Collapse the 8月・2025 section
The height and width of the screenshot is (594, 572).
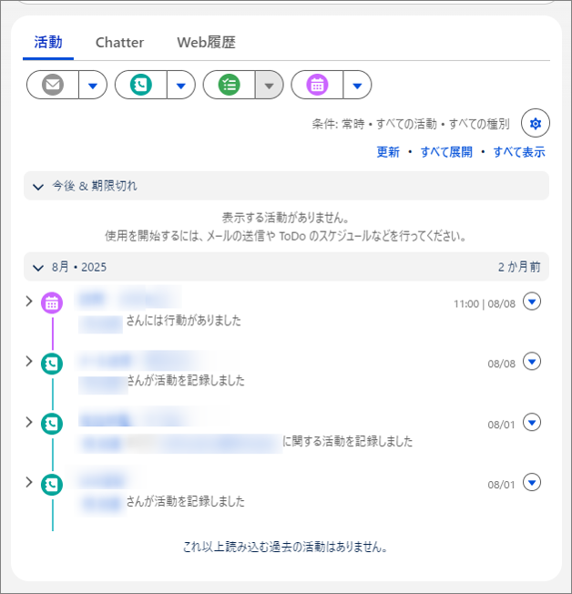[38, 268]
